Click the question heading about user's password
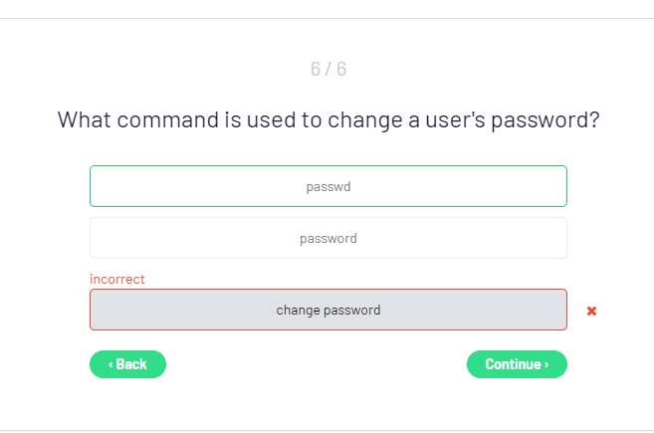Screen dimensions: 654x433 click(x=328, y=120)
